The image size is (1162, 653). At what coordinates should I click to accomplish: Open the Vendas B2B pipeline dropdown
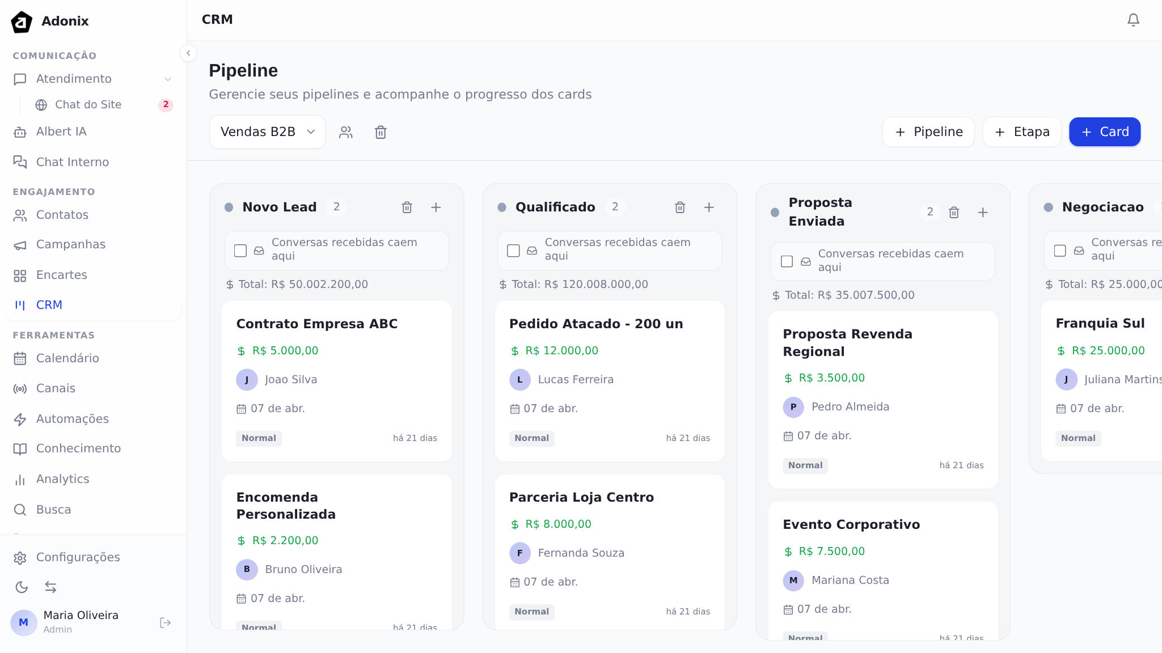268,132
